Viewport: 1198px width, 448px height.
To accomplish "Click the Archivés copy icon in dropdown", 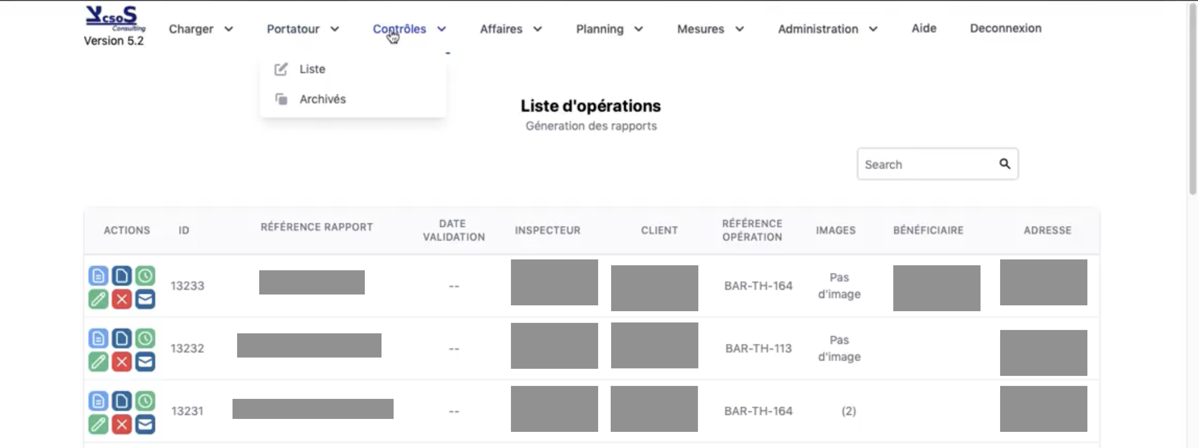I will (x=281, y=99).
